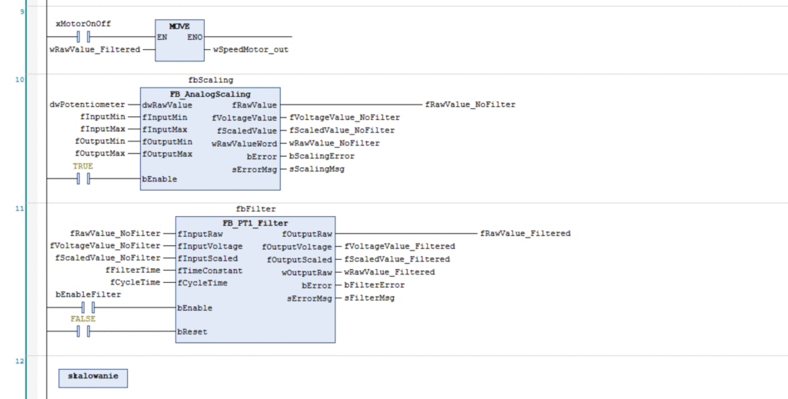Screen dimensions: 788x399
Task: Click the MOVE block title
Action: (179, 26)
